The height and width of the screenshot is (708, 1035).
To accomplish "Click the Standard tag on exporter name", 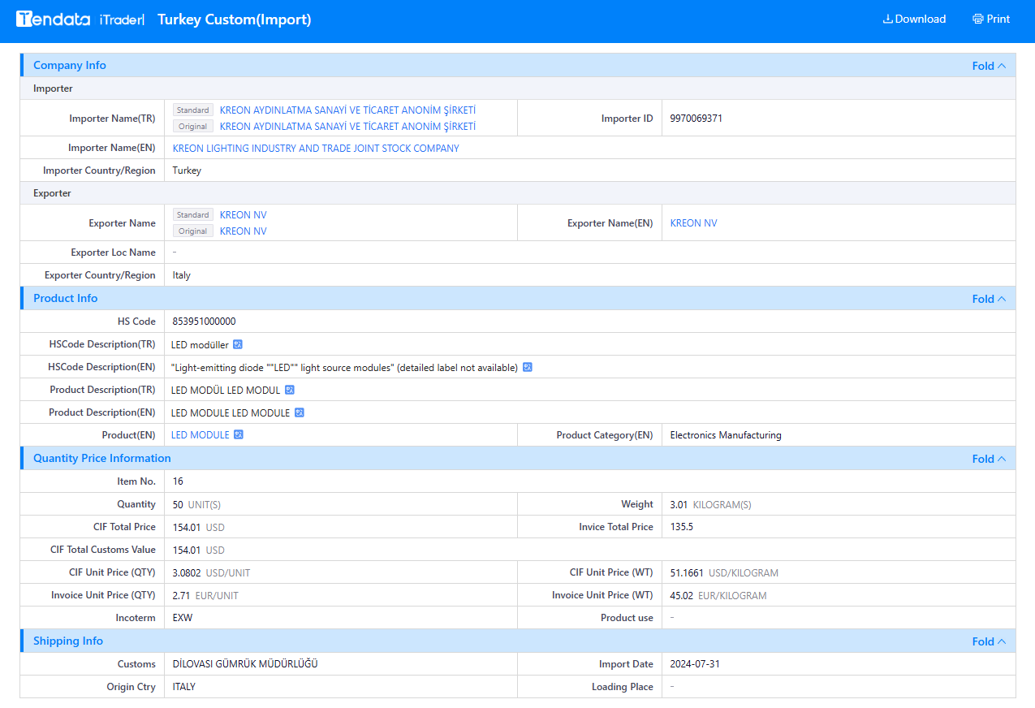I will point(193,215).
